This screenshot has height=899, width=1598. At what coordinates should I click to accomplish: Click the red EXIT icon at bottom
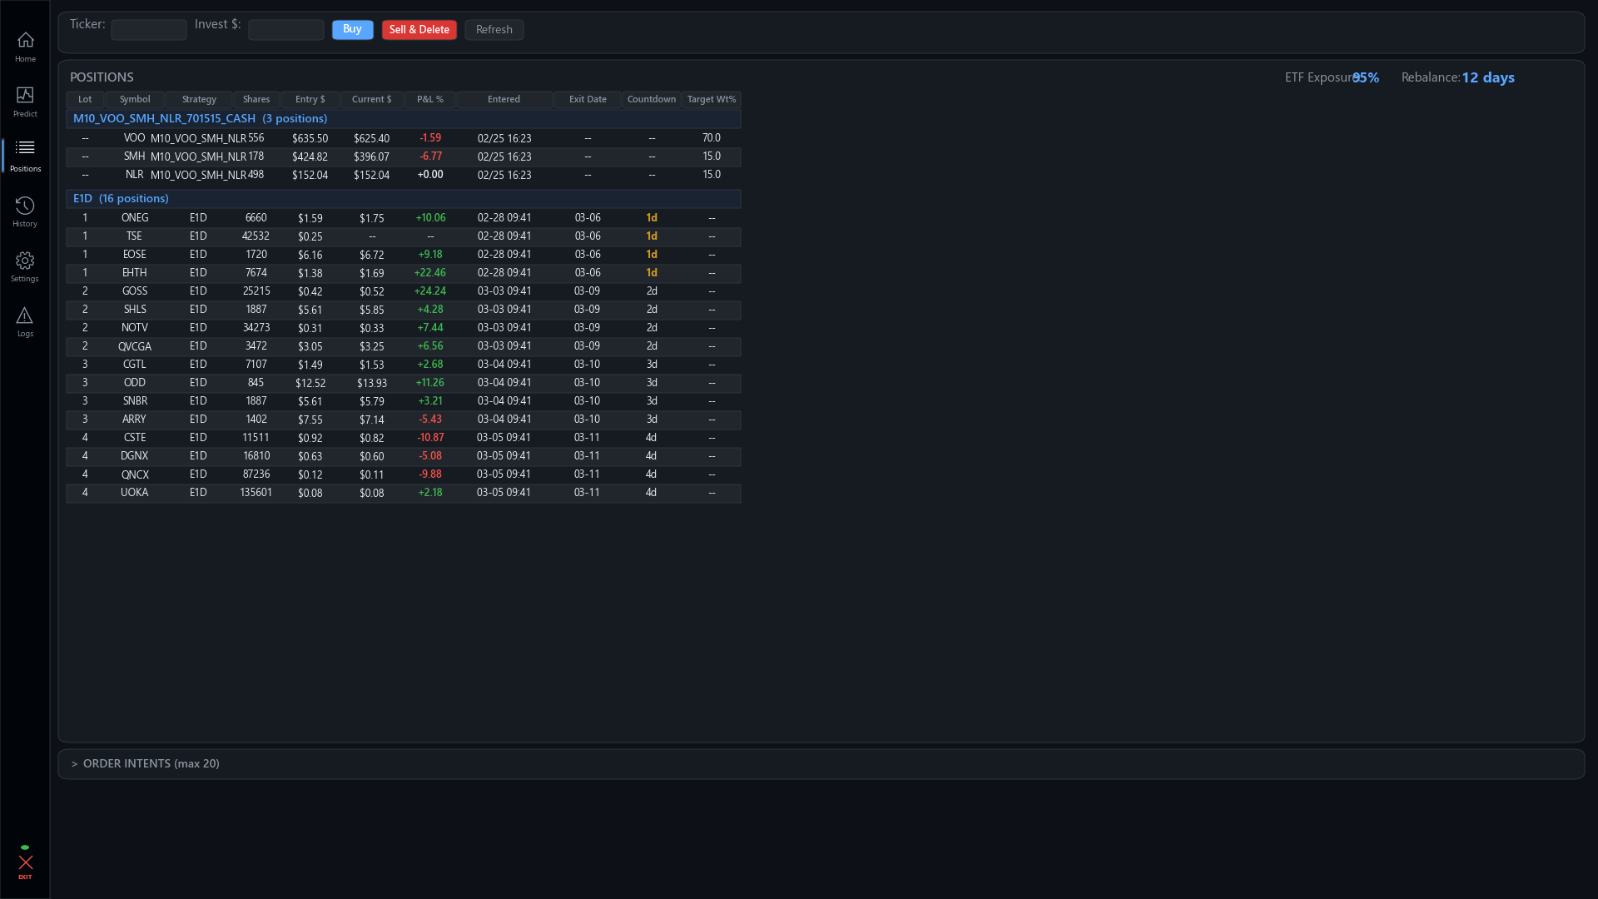click(x=25, y=863)
